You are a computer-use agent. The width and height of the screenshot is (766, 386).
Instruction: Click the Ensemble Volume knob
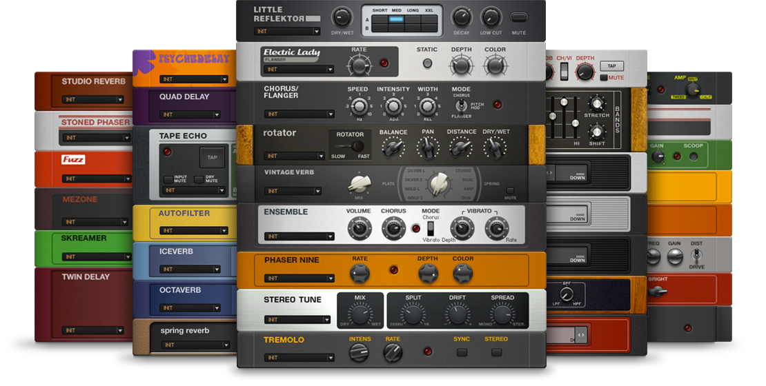(x=358, y=228)
